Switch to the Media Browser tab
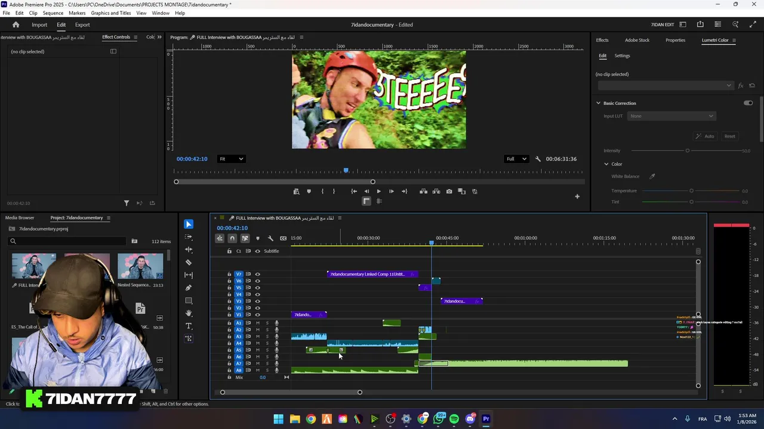The image size is (764, 429). click(20, 217)
